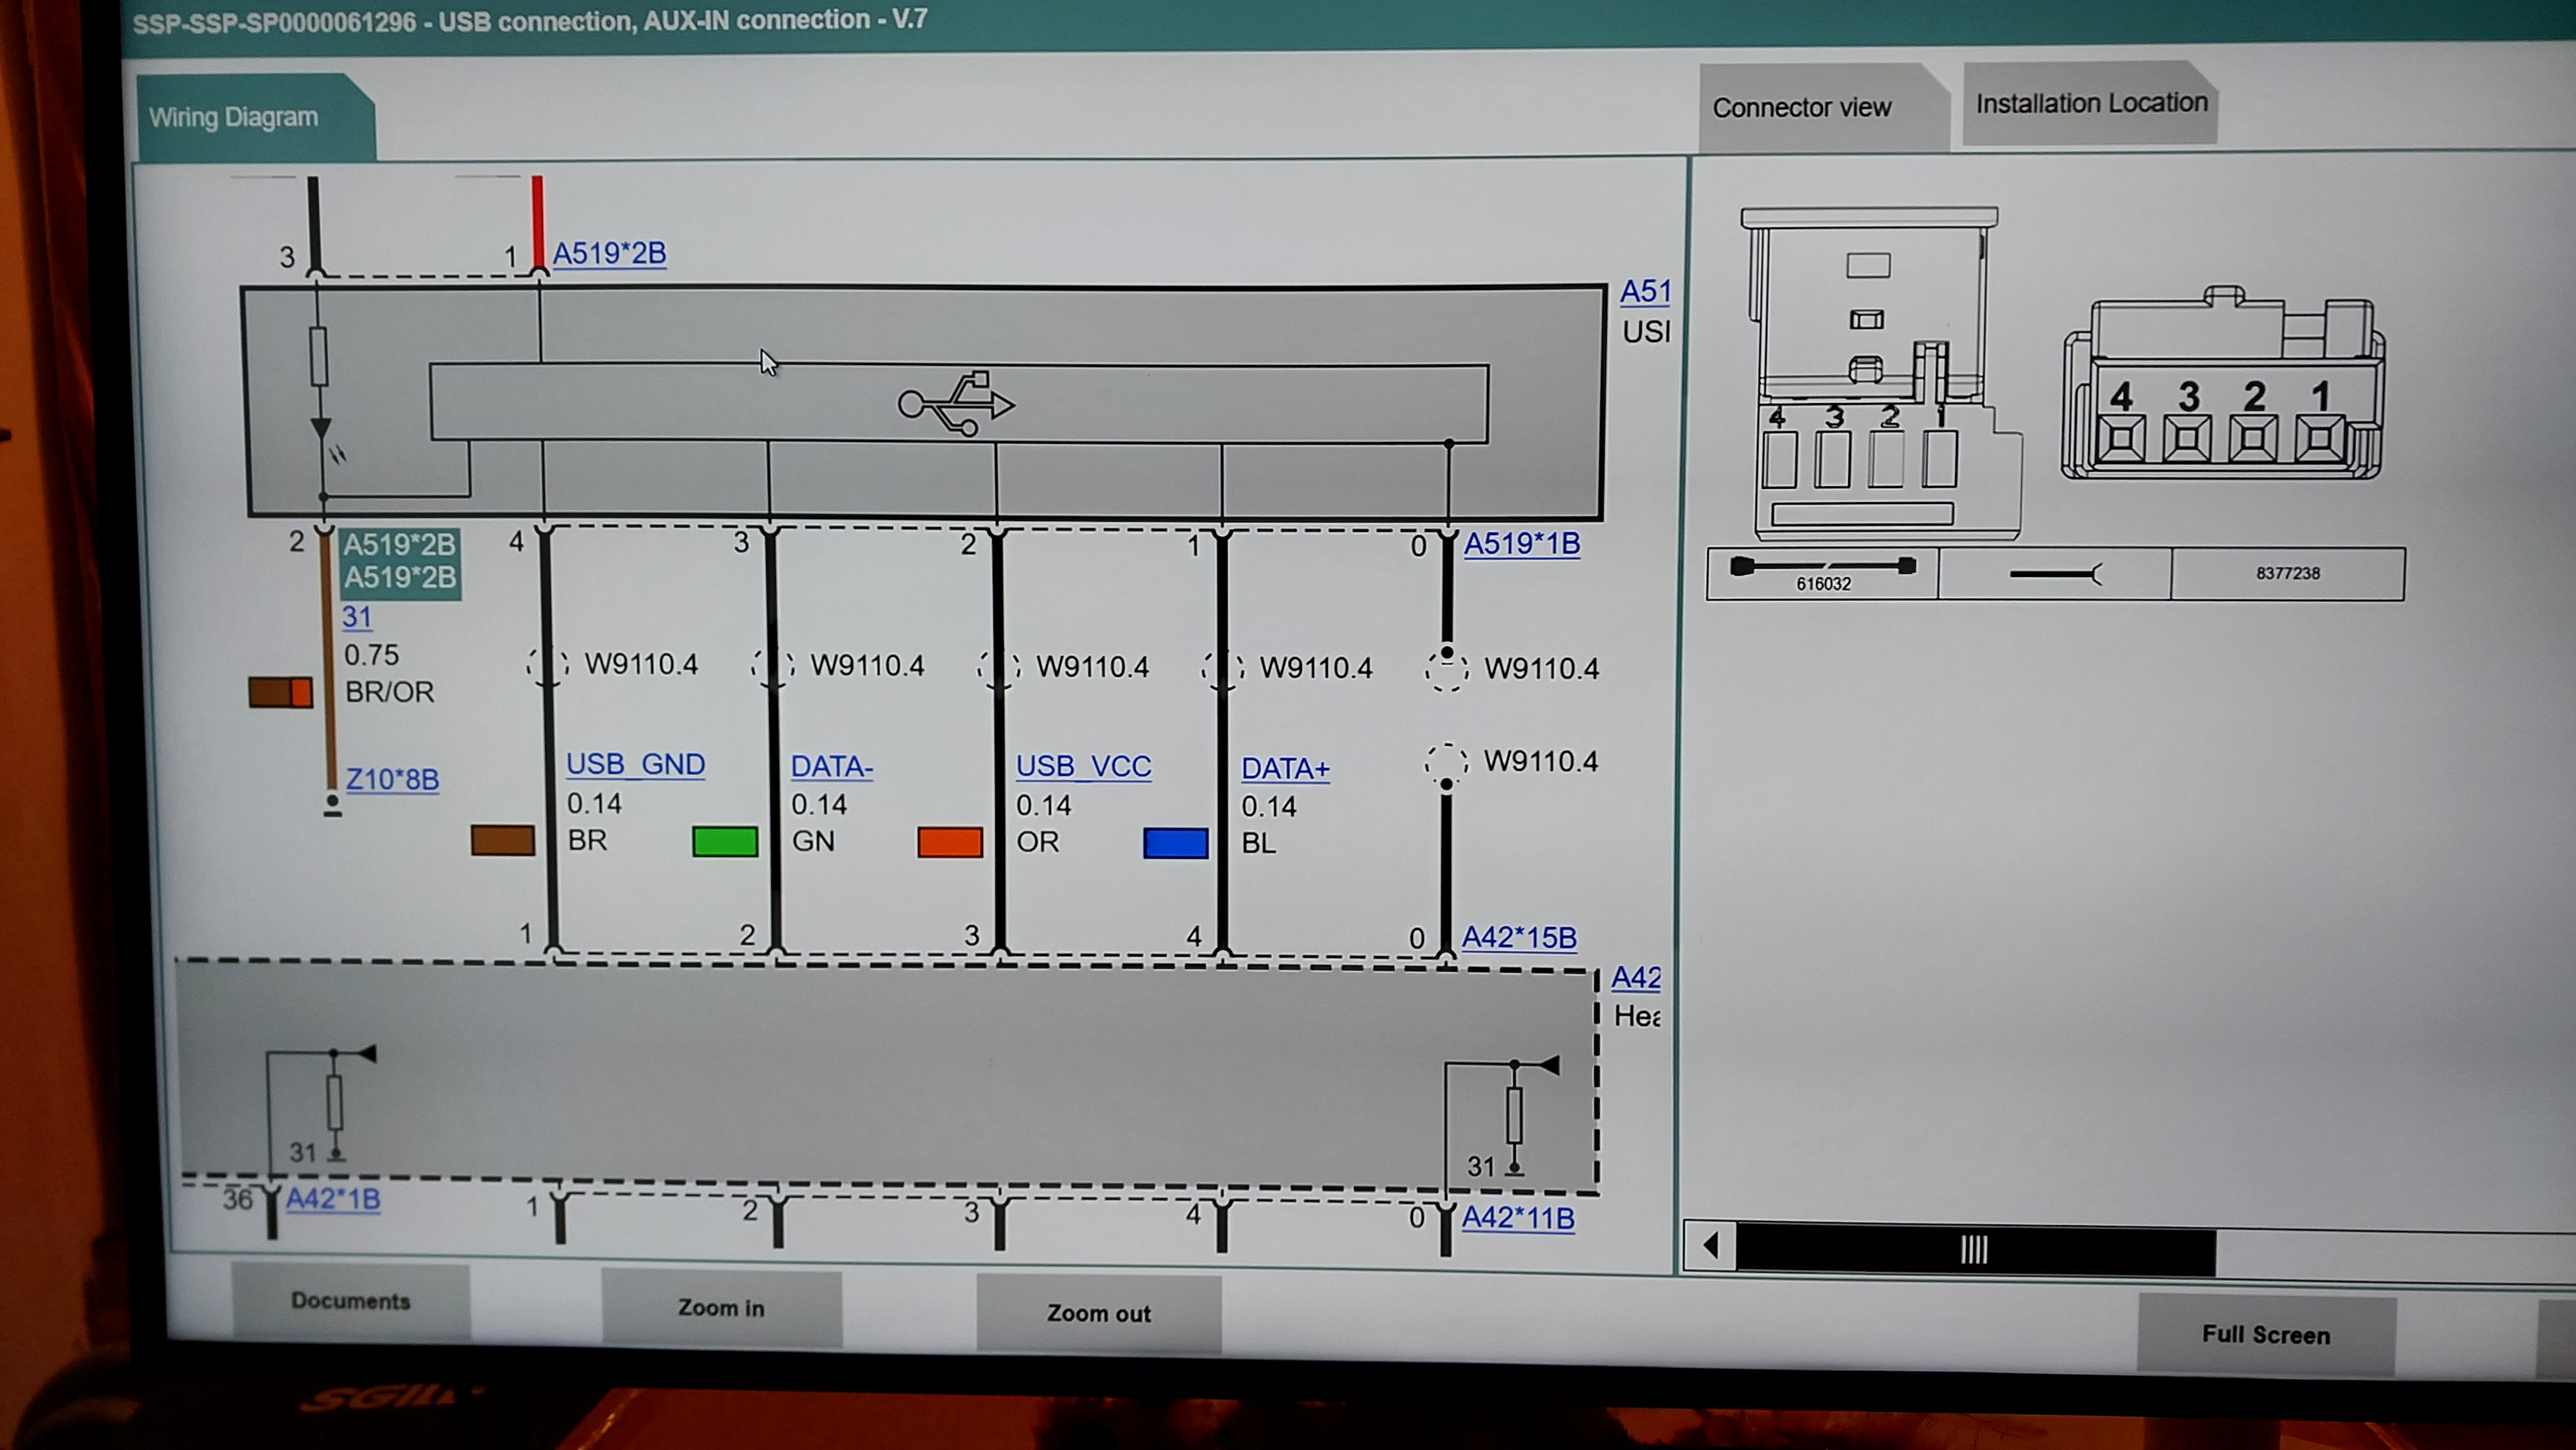This screenshot has height=1450, width=2576.
Task: Click the cable icon labeled 616032
Action: pyautogui.click(x=1822, y=566)
